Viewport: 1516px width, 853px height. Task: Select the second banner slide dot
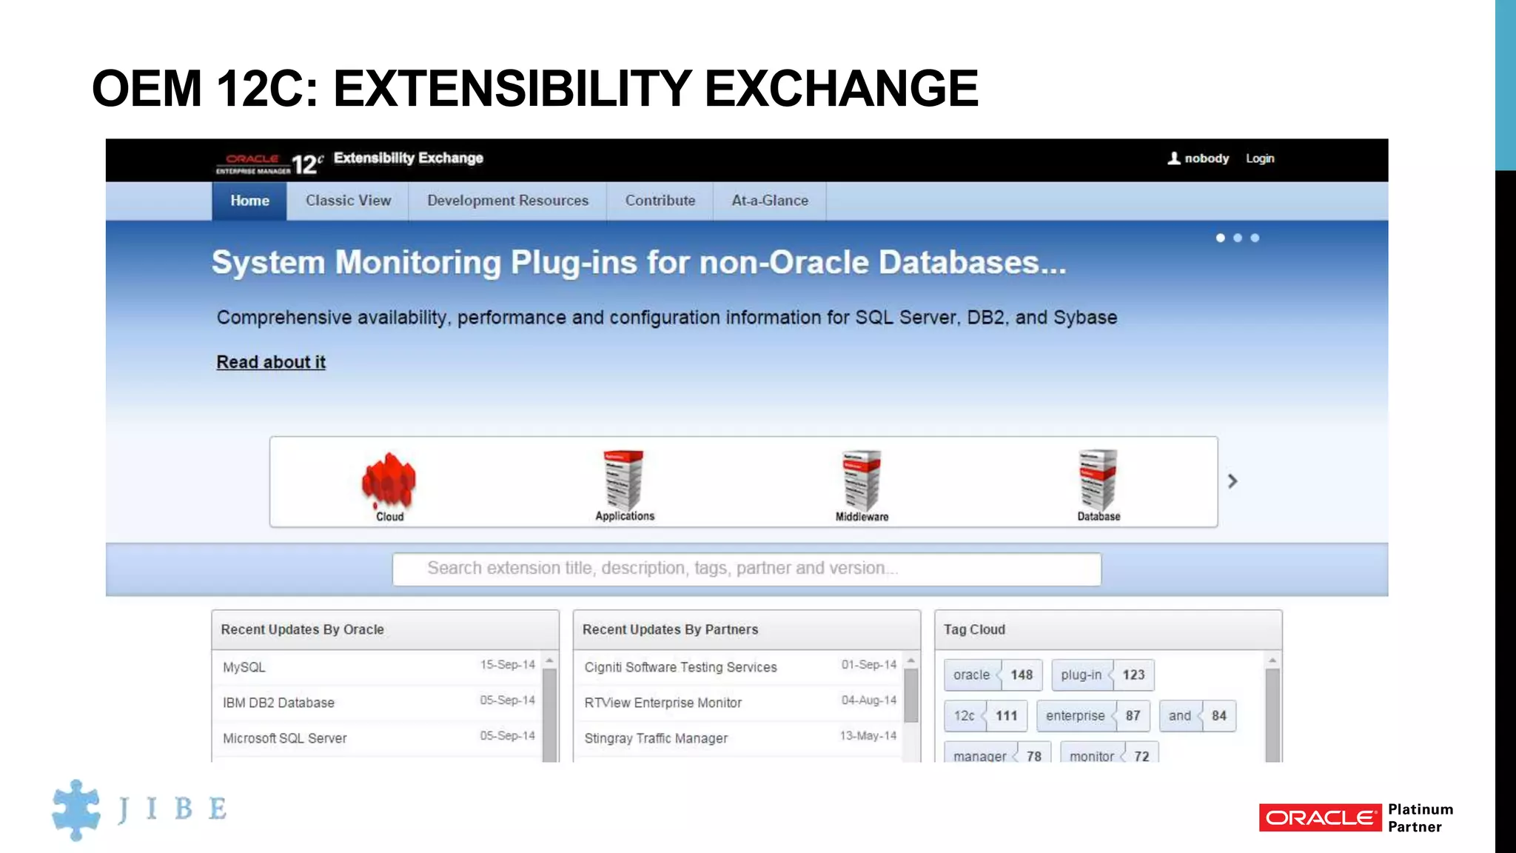click(1238, 238)
